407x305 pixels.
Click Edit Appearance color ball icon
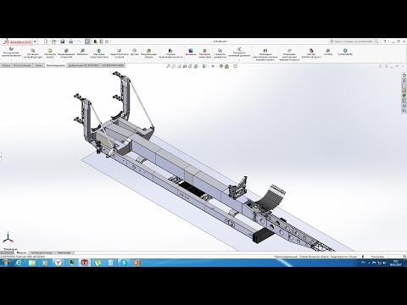[221, 66]
